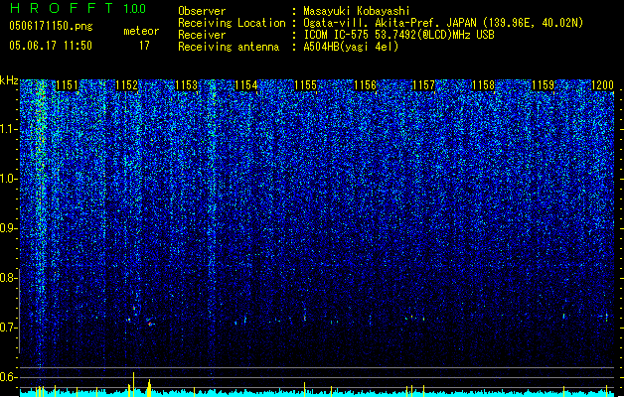Click the 1156 time marker
625x397 pixels.
365,85
